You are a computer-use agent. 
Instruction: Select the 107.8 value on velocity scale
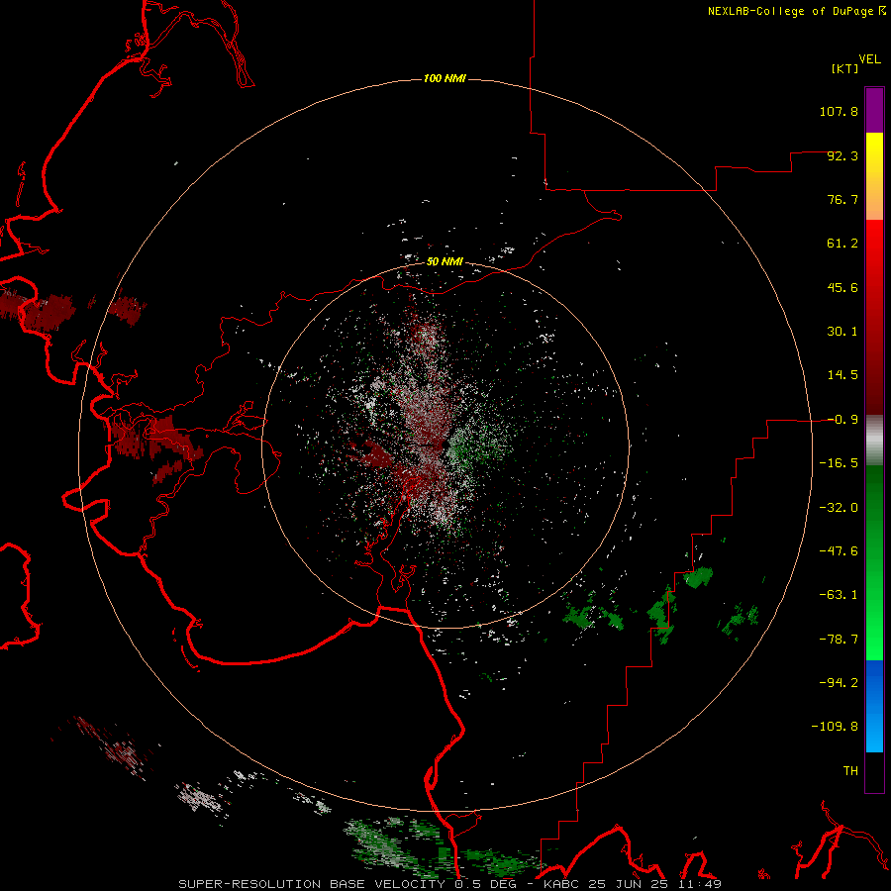839,111
